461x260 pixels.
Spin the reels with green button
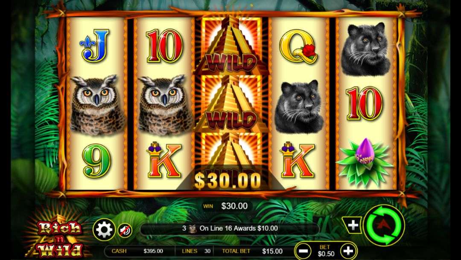[x=384, y=225]
